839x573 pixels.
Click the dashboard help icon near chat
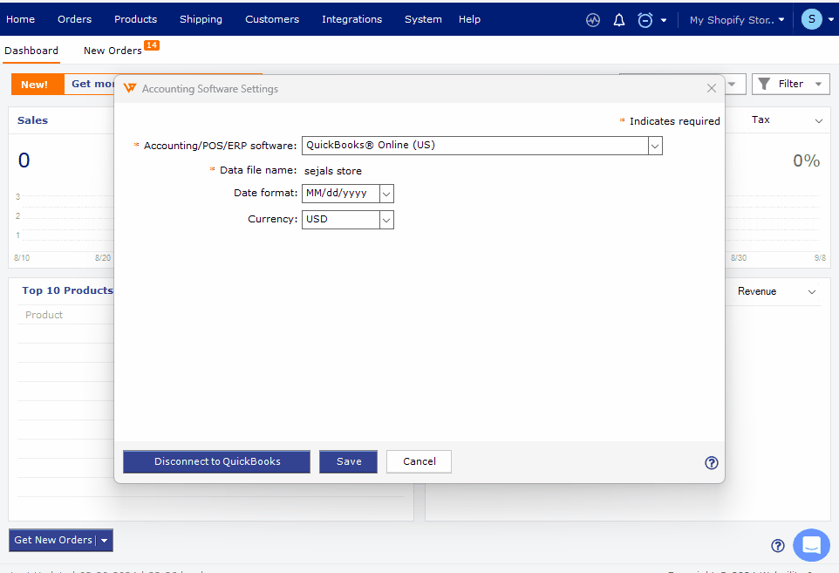[777, 545]
